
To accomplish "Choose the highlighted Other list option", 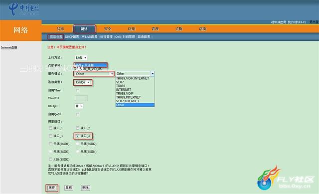I will click(135, 105).
